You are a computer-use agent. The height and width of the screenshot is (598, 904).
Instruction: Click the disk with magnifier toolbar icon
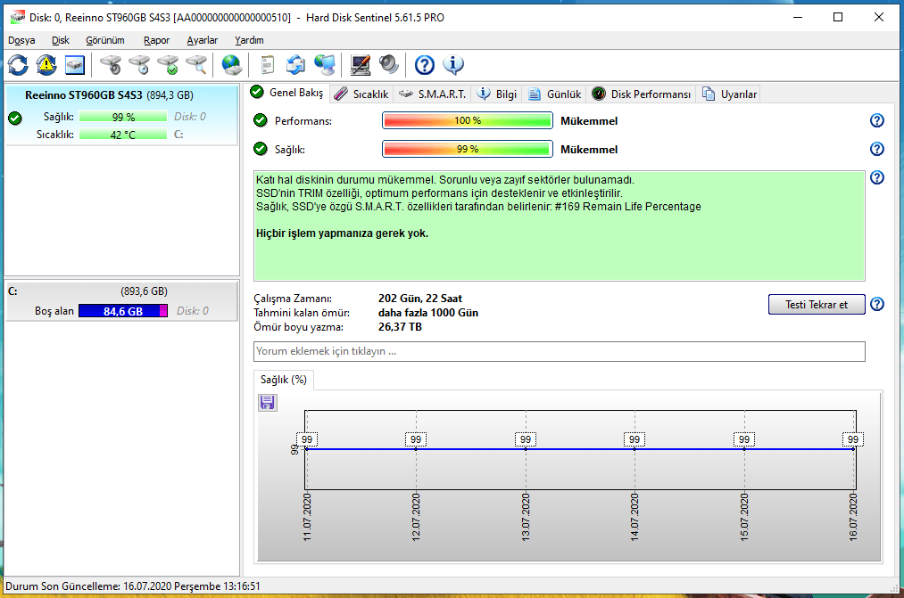coord(197,65)
